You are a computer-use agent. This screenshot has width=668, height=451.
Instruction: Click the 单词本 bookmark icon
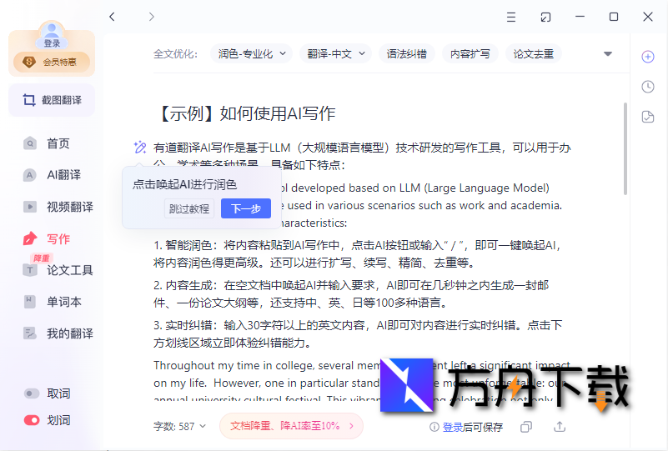(x=29, y=302)
